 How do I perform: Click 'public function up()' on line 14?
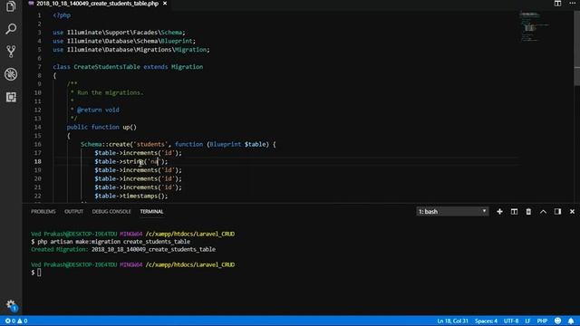pyautogui.click(x=101, y=127)
